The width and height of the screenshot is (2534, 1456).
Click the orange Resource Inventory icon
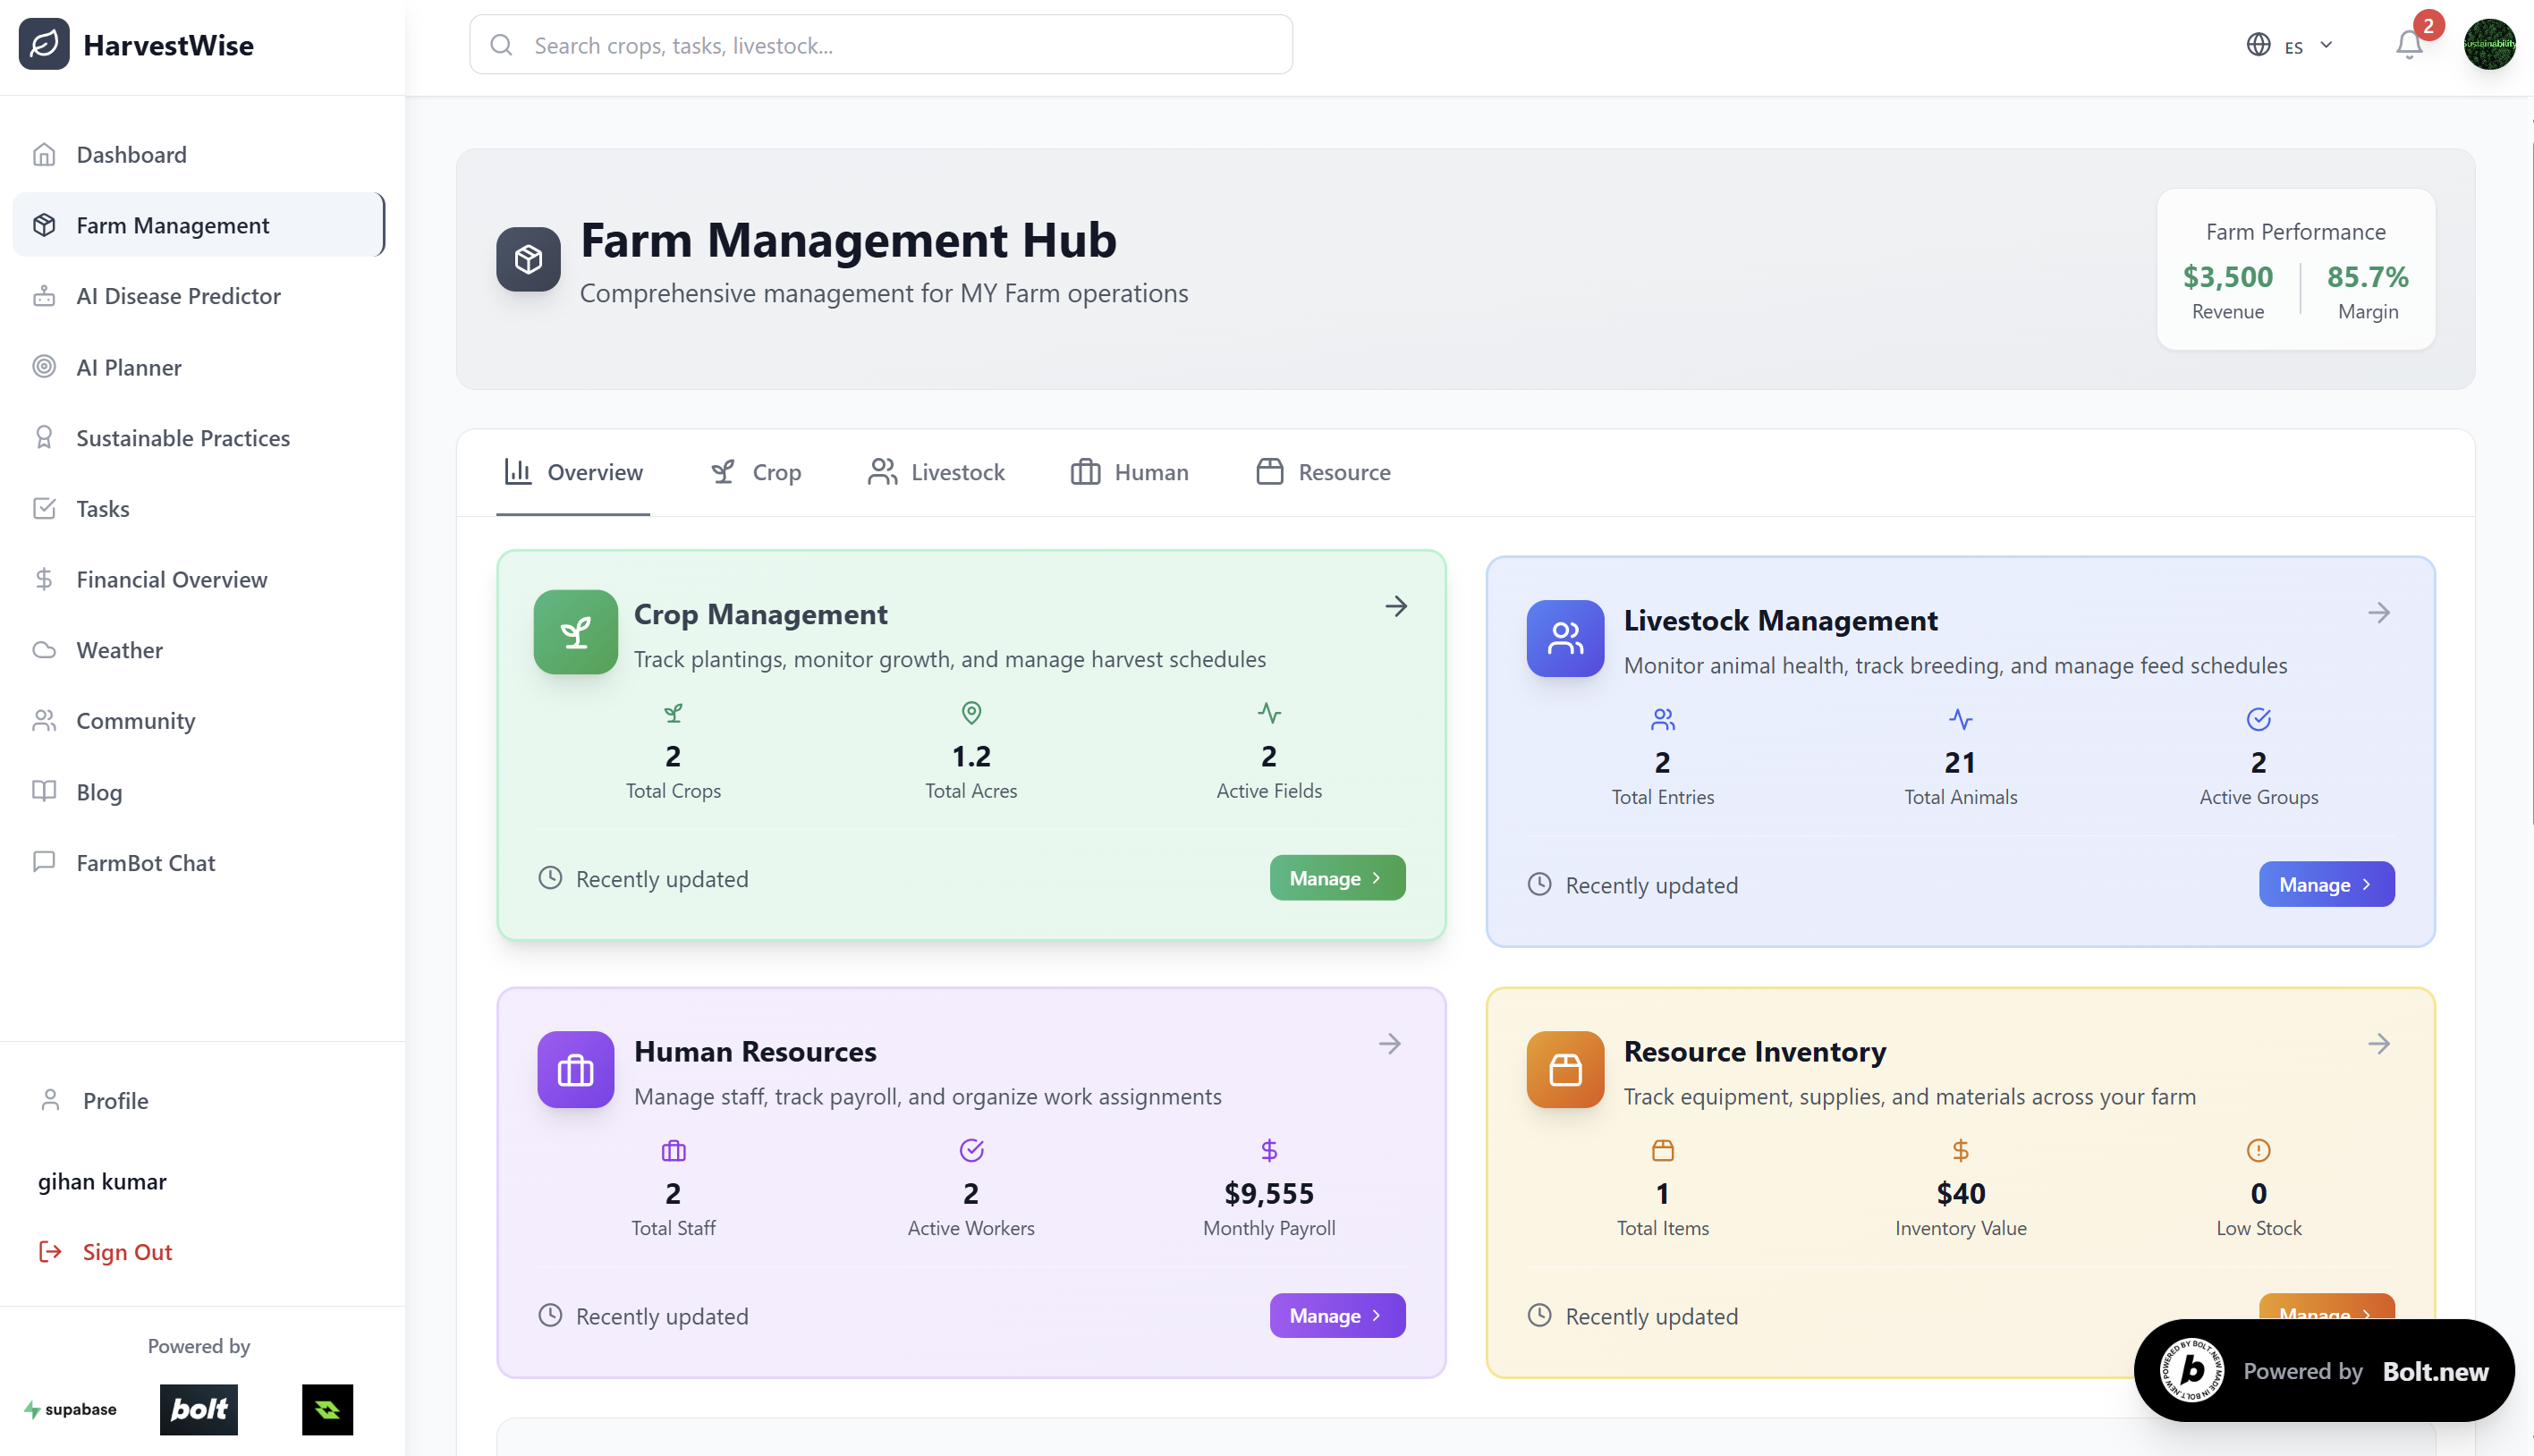point(1564,1070)
